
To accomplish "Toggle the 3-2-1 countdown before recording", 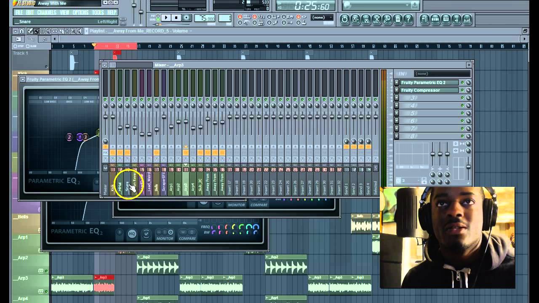I will [x=255, y=17].
